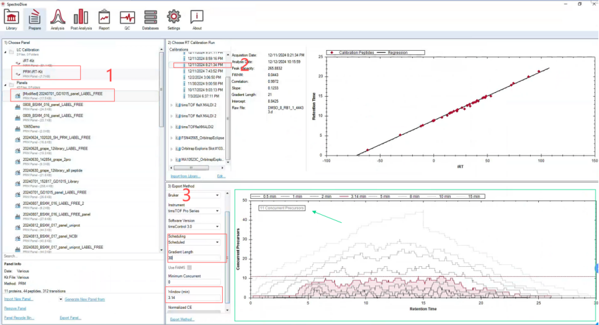Expand the FSN40565_OrbitrapEclipse calibration node
Viewport: 599px width, 325px height.
[x=171, y=138]
